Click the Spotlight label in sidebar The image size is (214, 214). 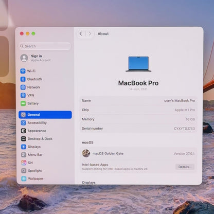(x=35, y=171)
